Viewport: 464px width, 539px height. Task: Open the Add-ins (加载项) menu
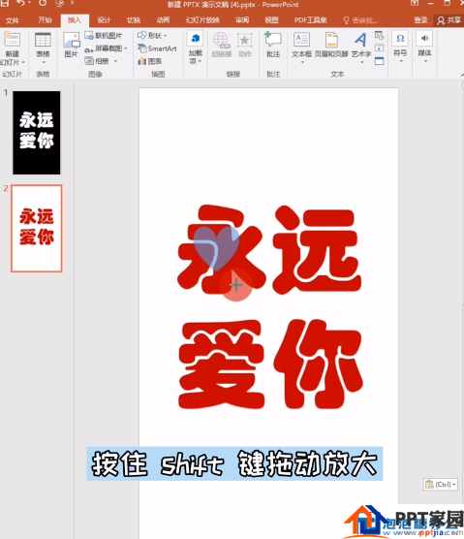[x=196, y=48]
